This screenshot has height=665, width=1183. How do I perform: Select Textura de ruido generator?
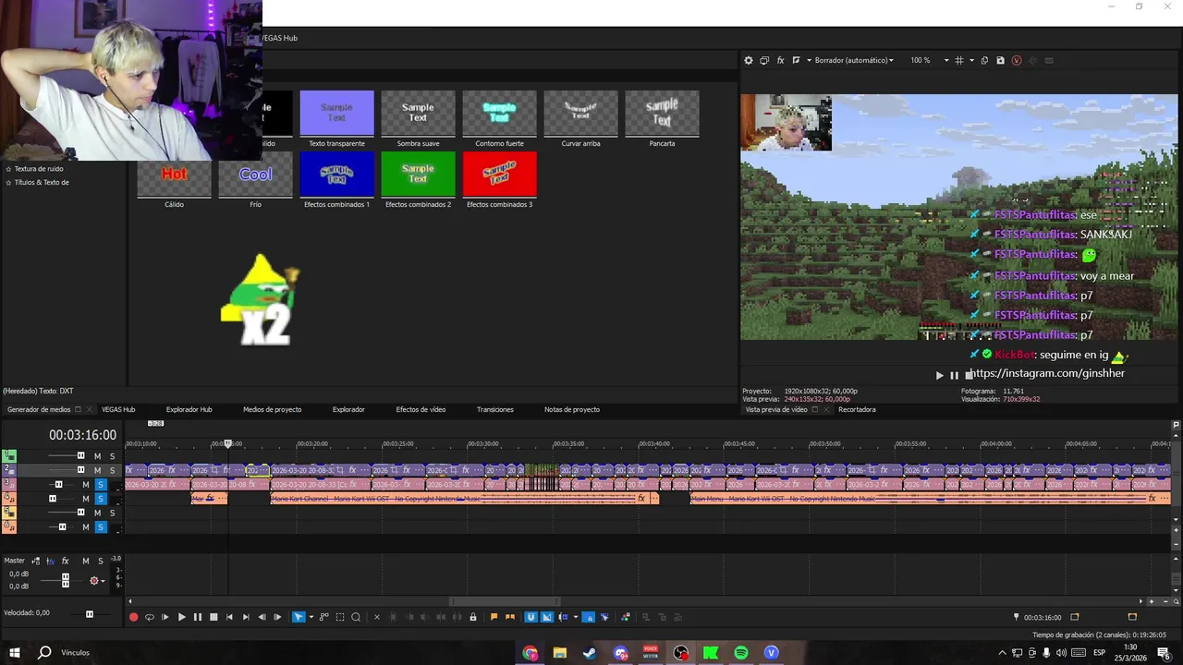(x=39, y=169)
